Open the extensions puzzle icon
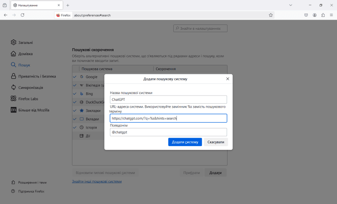This screenshot has height=204, width=337. [x=323, y=15]
